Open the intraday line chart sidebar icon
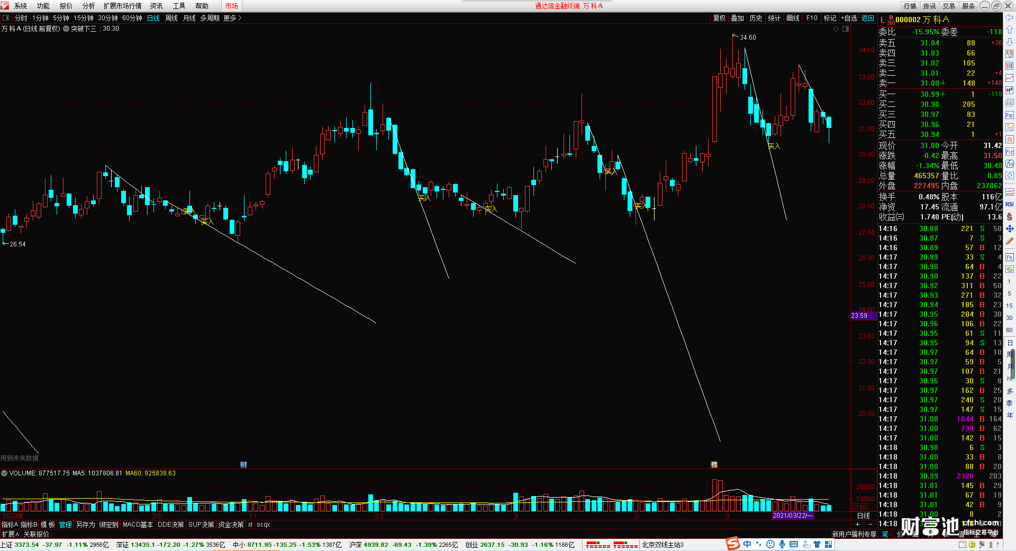This screenshot has width=1016, height=551. [x=1010, y=78]
